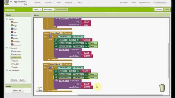Screen dimensions: 175x98
Task: Open the Language menu
Action: coord(69,2)
